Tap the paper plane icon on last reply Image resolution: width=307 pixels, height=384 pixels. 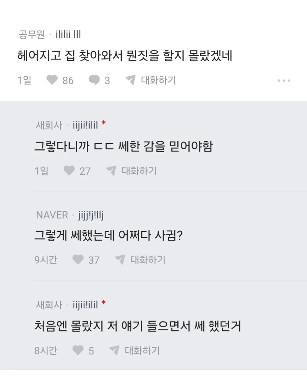(x=114, y=350)
